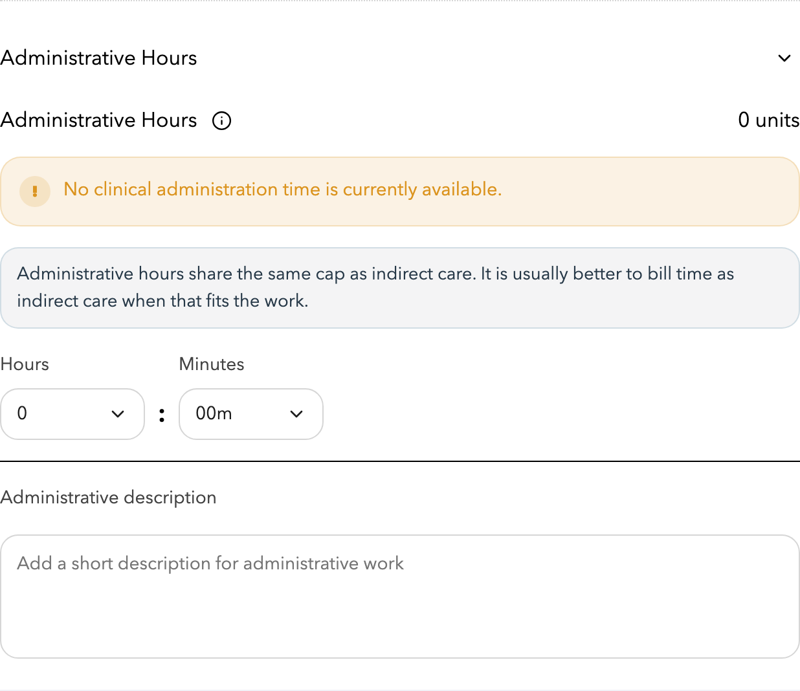Click the 'No clinical administration time' warning text
800x691 pixels.
pyautogui.click(x=283, y=190)
